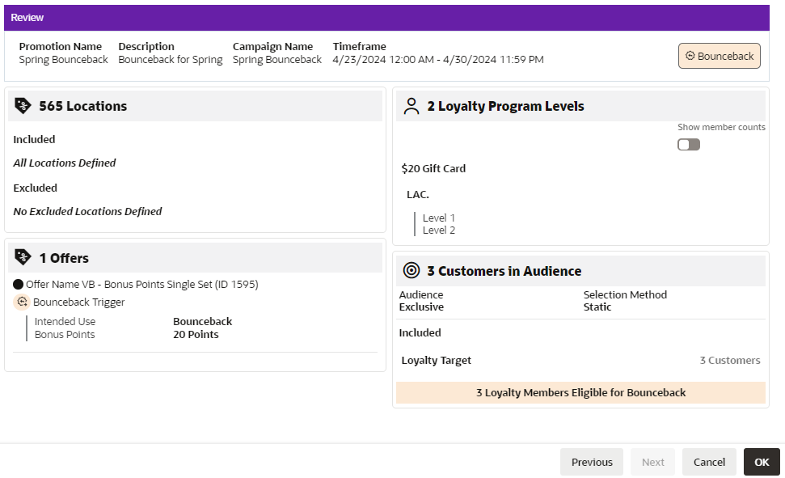The width and height of the screenshot is (785, 478).
Task: Select Level 2 under LAC.
Action: (438, 231)
